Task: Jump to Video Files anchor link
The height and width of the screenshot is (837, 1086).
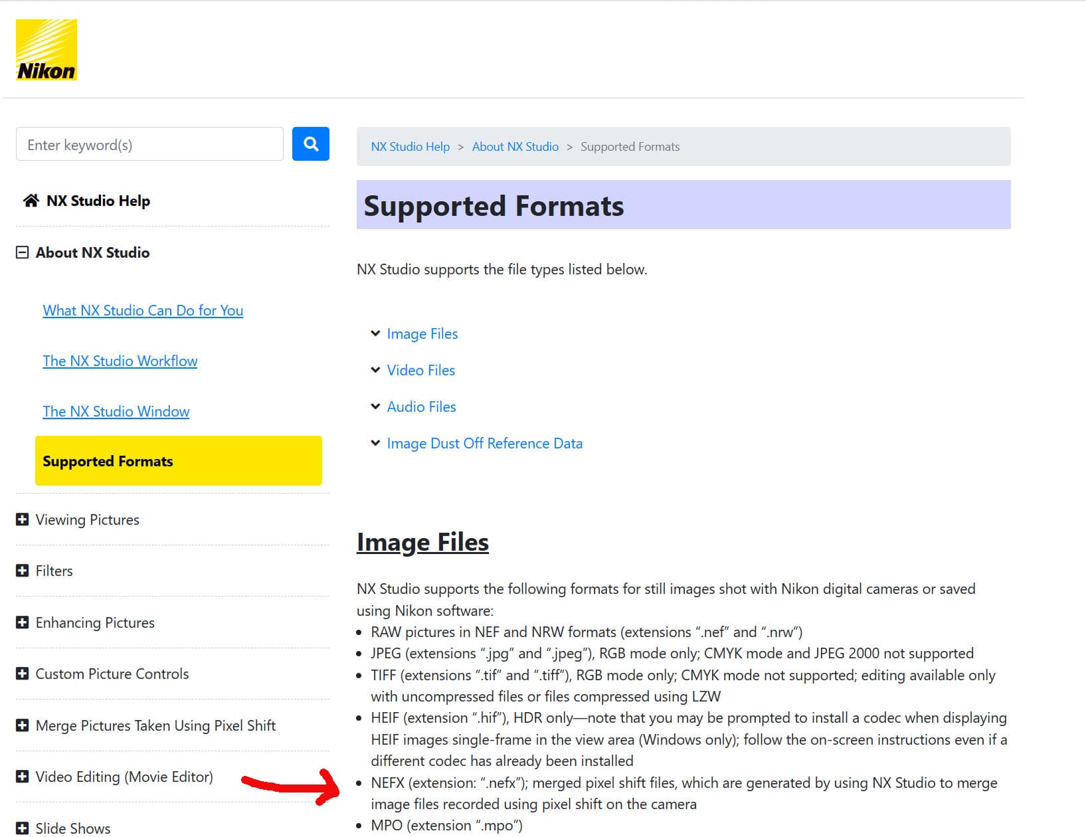Action: 420,370
